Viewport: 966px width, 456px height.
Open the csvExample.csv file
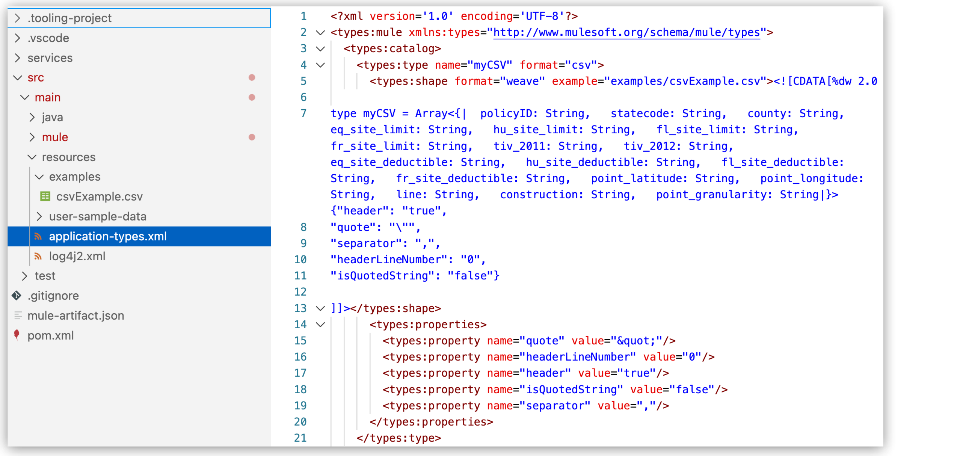click(x=99, y=196)
